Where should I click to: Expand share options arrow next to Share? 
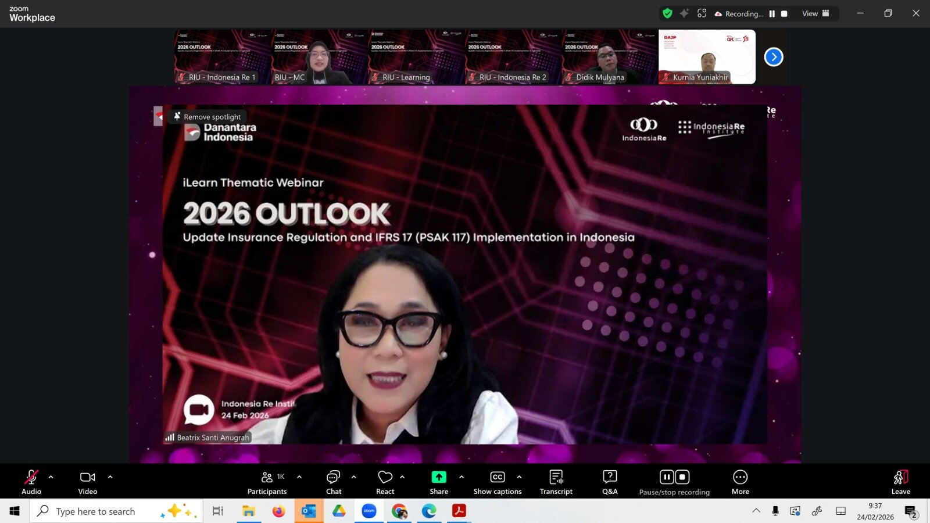462,477
